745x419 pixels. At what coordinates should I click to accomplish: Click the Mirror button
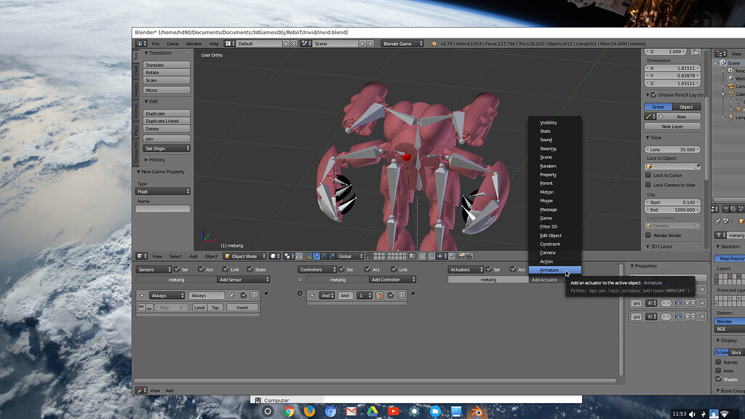(167, 90)
